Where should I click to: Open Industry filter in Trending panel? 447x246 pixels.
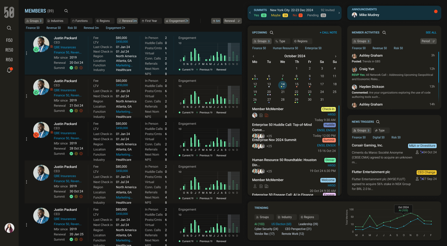[x=287, y=217]
